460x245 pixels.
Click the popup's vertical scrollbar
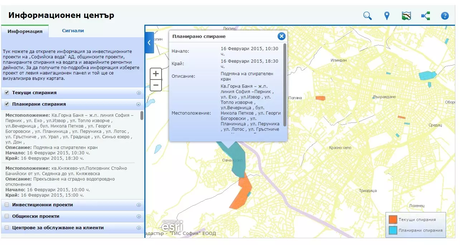tap(285, 84)
